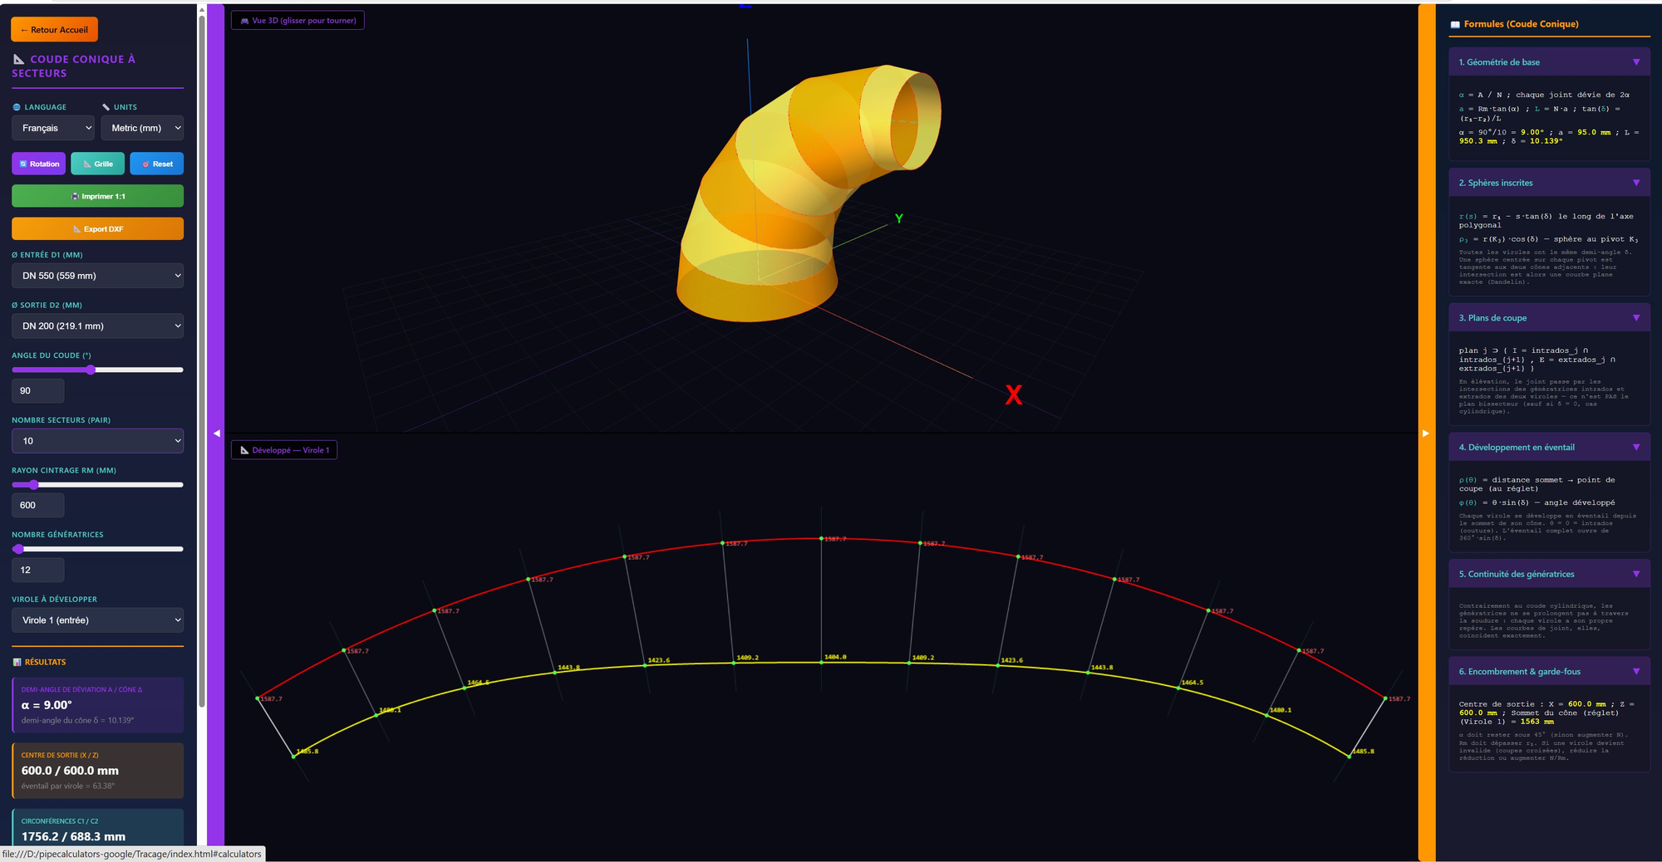1662x862 pixels.
Task: Click the Export DXF button
Action: [x=98, y=228]
